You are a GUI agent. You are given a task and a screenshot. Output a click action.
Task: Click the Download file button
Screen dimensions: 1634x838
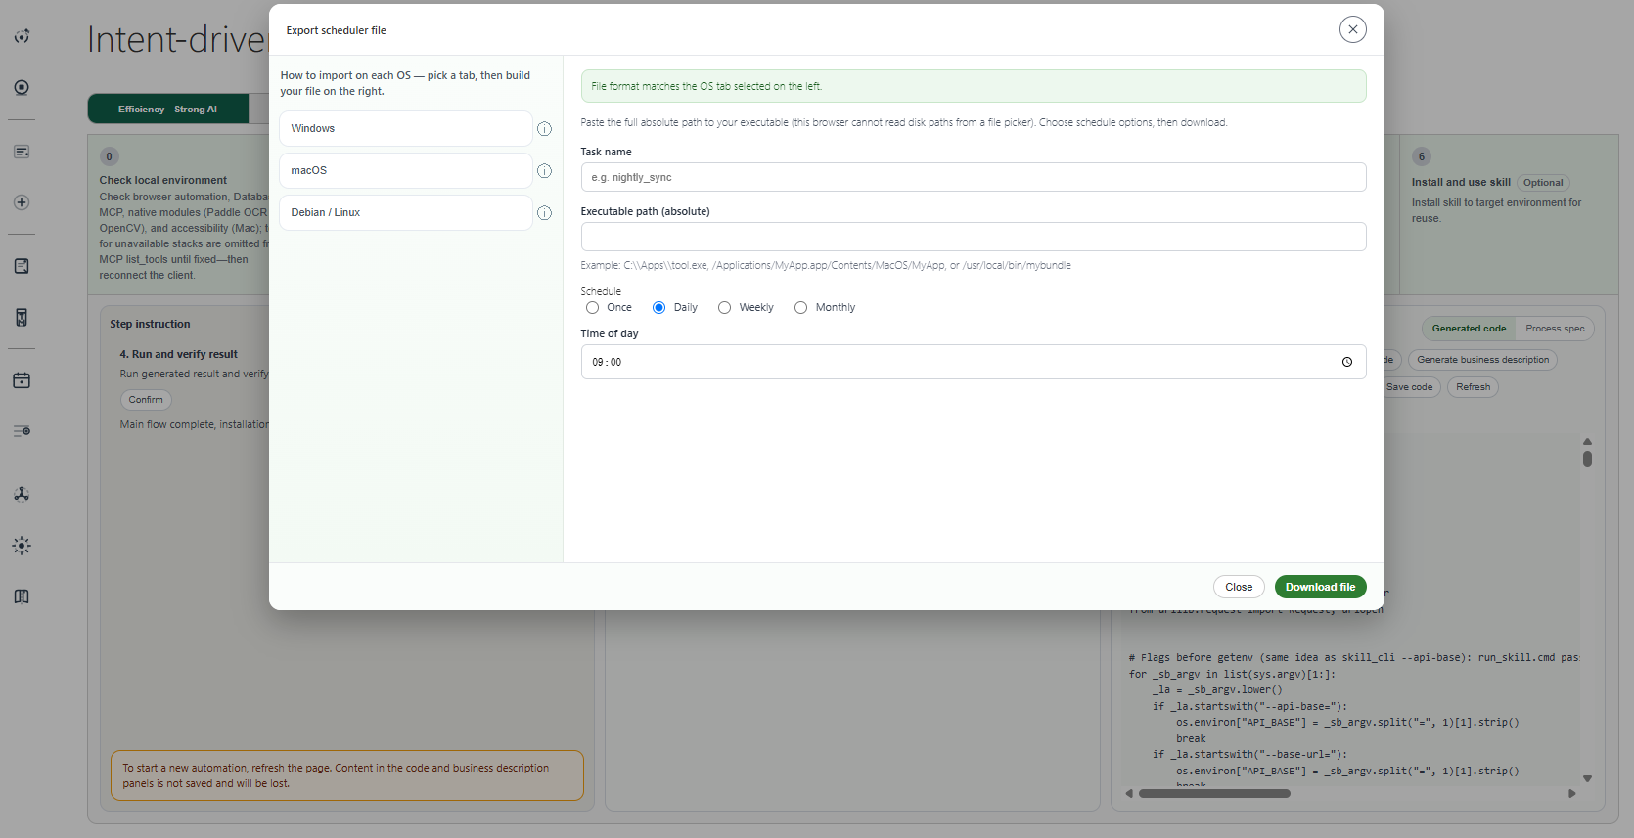point(1320,587)
